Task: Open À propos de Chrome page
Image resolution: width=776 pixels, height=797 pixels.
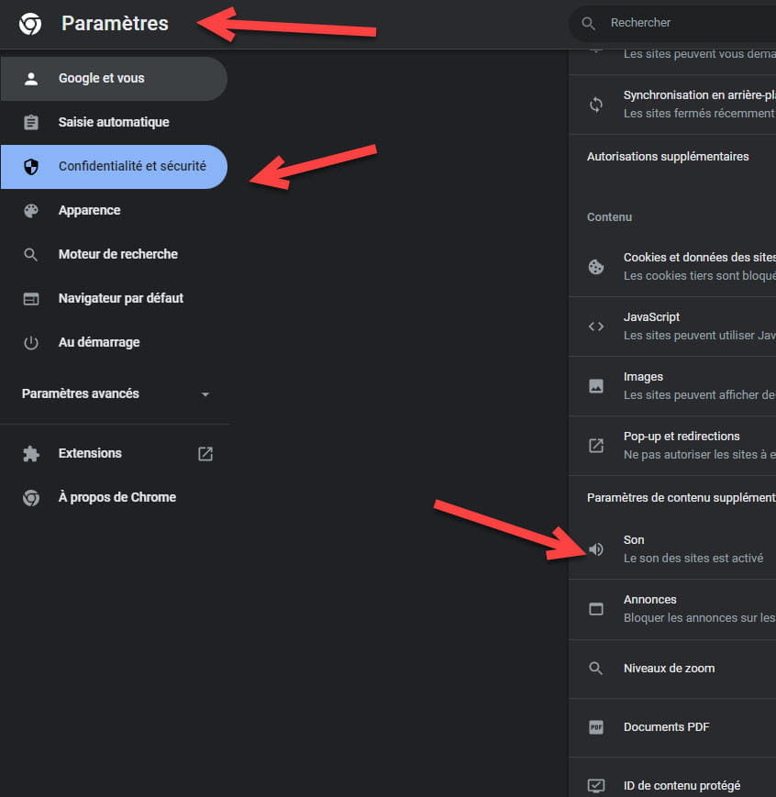Action: pyautogui.click(x=116, y=497)
